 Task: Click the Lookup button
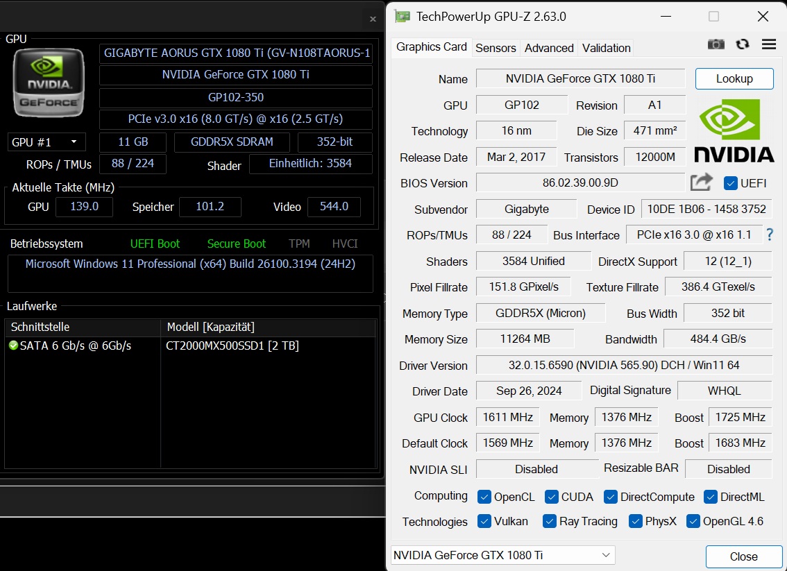[x=734, y=79]
